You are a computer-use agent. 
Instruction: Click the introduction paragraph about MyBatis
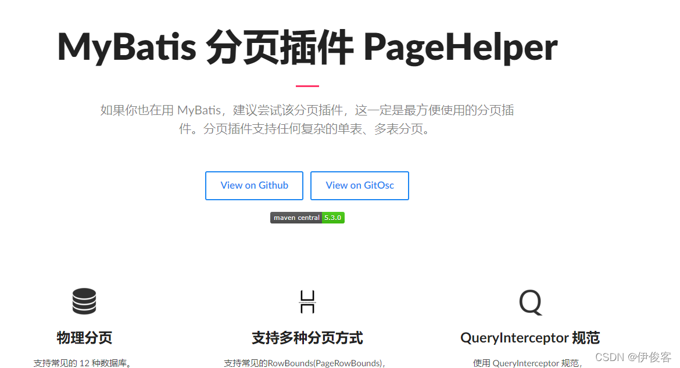click(x=307, y=119)
